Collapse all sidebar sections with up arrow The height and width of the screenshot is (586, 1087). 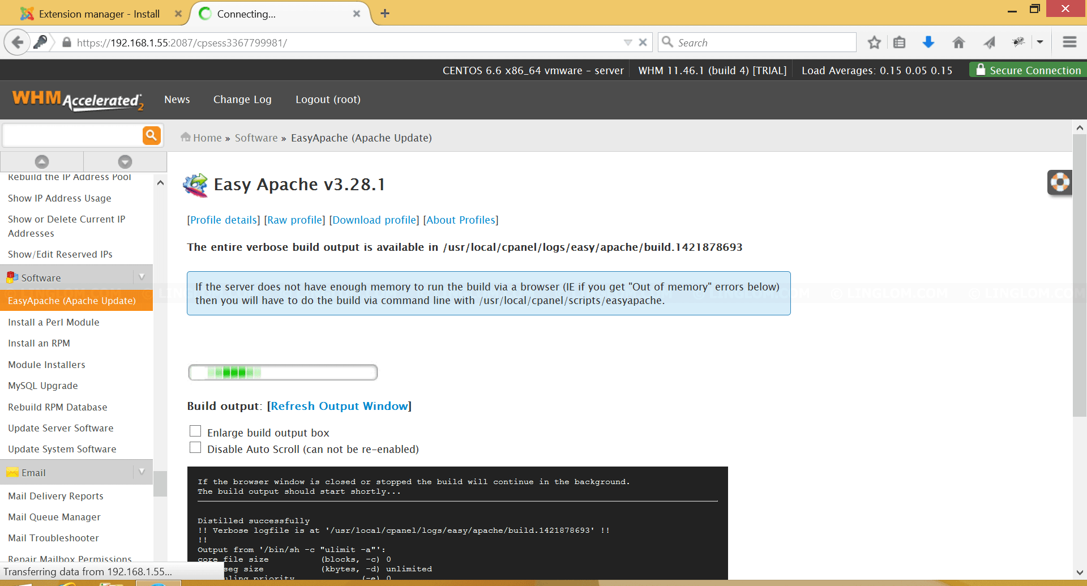[42, 162]
